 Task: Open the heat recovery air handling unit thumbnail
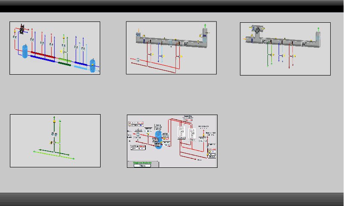click(285, 48)
